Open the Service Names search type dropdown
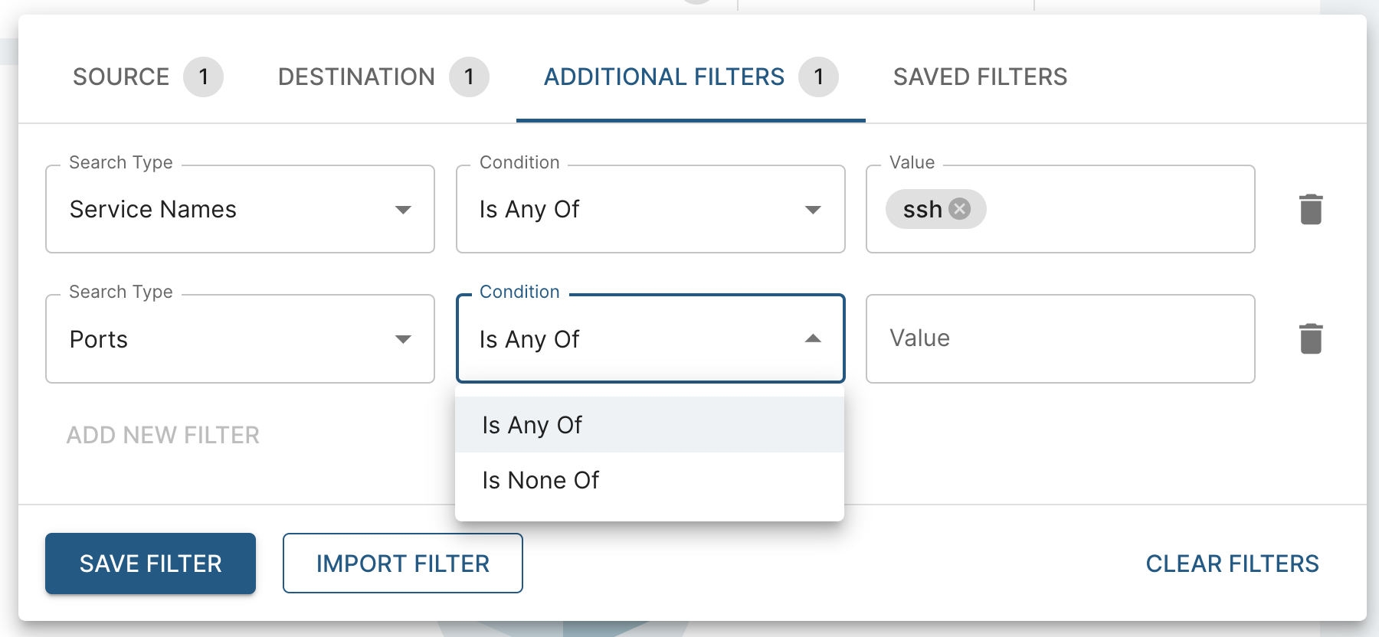This screenshot has width=1379, height=637. point(240,209)
